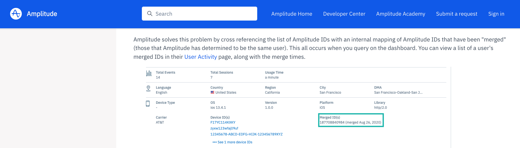Image resolution: width=520 pixels, height=148 pixels.
Task: Click the Total Sessions value 7
Action: click(x=212, y=77)
